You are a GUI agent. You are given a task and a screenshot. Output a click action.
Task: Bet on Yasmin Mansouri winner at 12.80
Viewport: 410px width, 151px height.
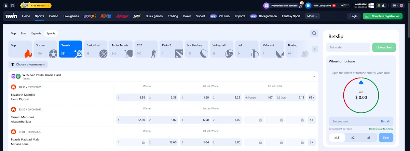click(x=132, y=120)
